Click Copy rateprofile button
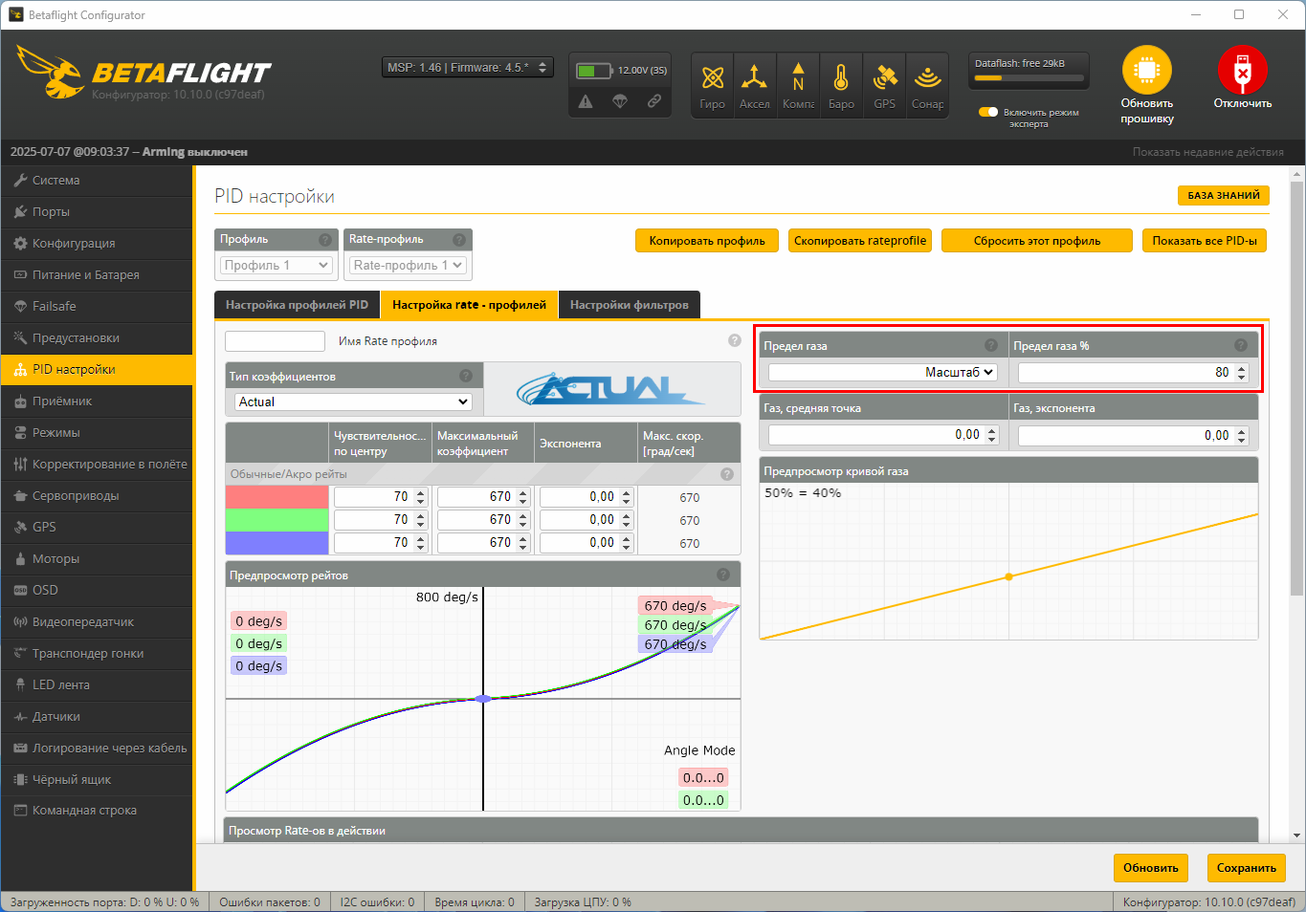 tap(860, 241)
